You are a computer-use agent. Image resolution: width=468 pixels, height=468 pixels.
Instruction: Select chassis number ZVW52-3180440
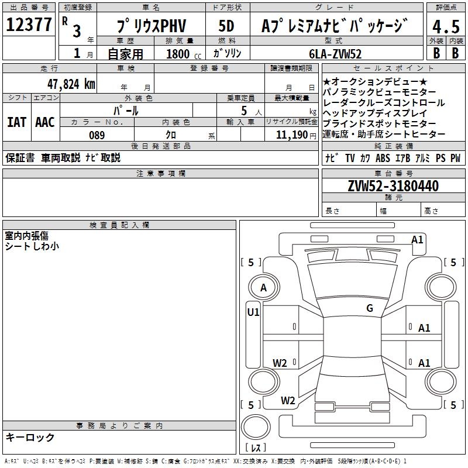[x=393, y=186]
